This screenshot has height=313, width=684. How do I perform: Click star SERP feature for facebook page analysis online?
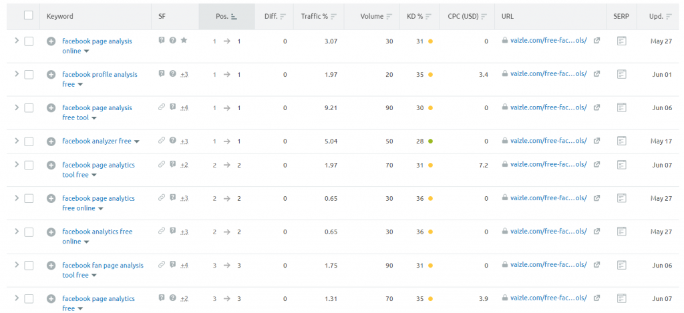click(x=184, y=40)
